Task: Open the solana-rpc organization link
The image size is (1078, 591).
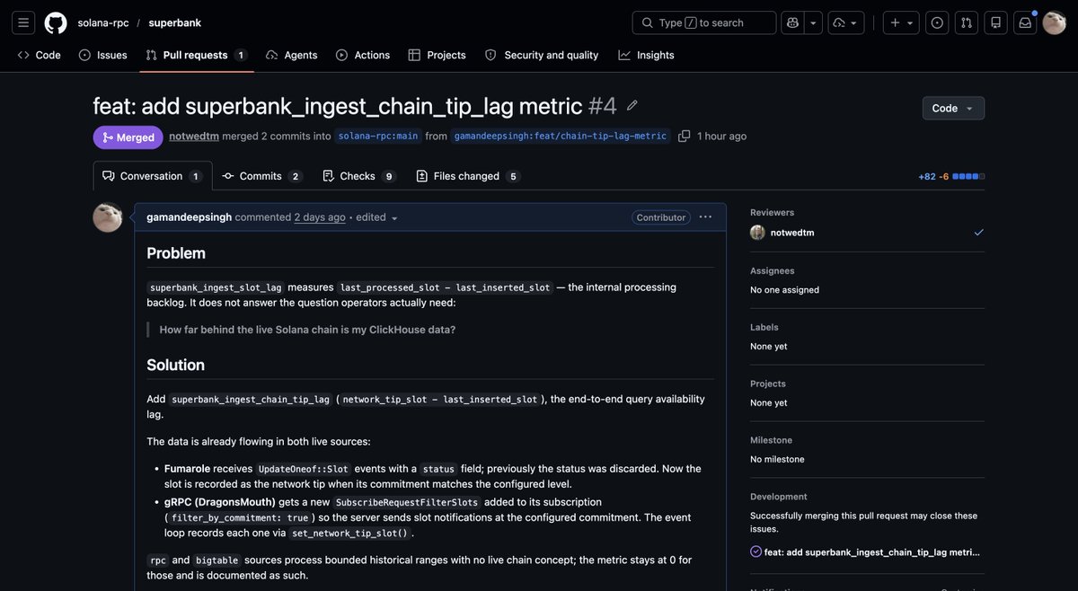Action: tap(103, 22)
